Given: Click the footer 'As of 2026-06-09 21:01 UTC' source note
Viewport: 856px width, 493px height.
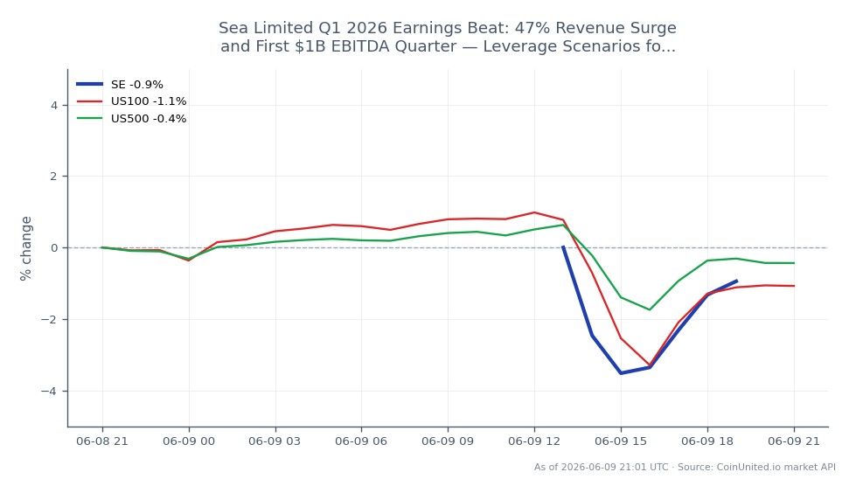Looking at the screenshot, I should 685,468.
